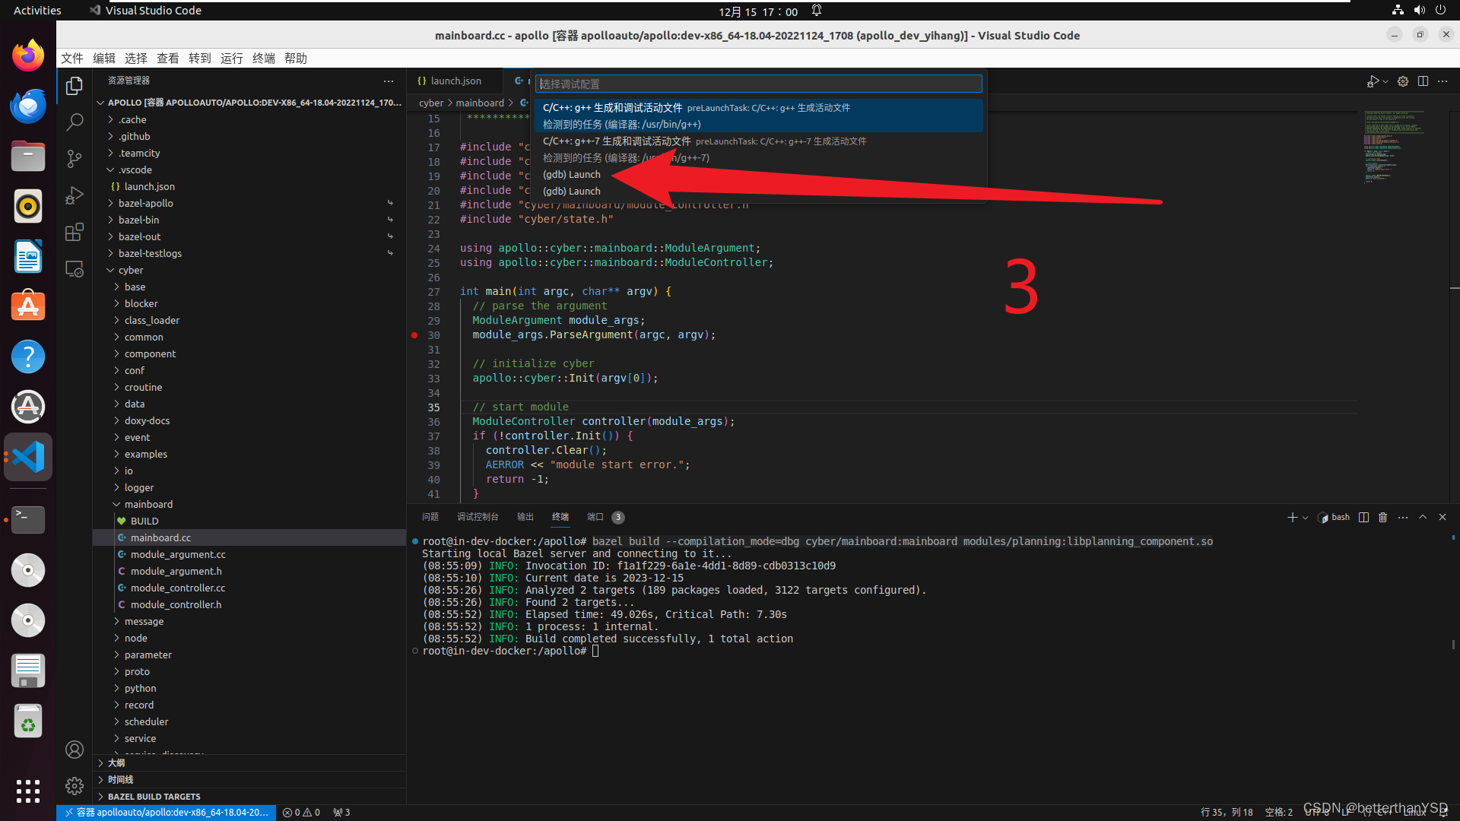This screenshot has height=821, width=1460.
Task: Maximize the panel with chevron-up icon
Action: point(1423,517)
